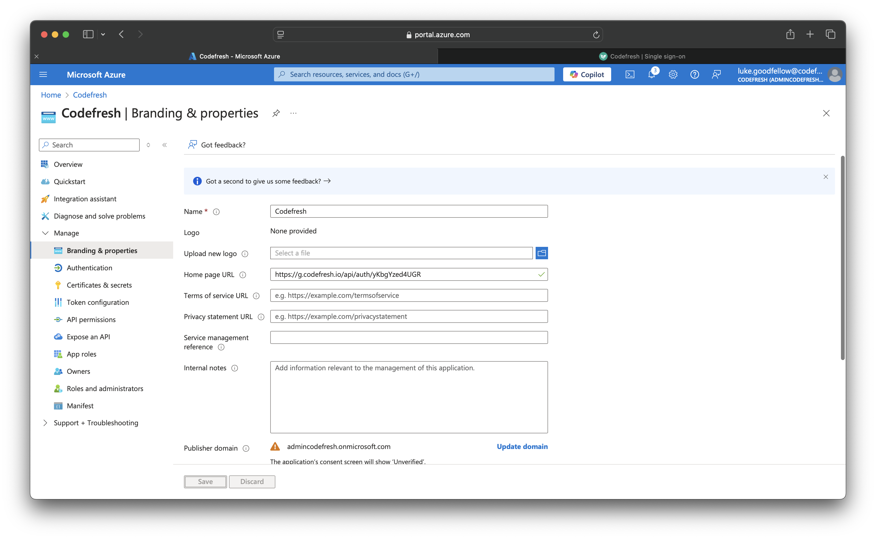Open the notifications bell
The width and height of the screenshot is (876, 539).
pyautogui.click(x=651, y=74)
